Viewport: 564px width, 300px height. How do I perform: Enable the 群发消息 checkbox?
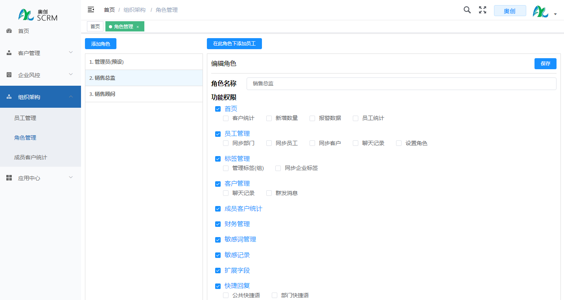click(269, 193)
